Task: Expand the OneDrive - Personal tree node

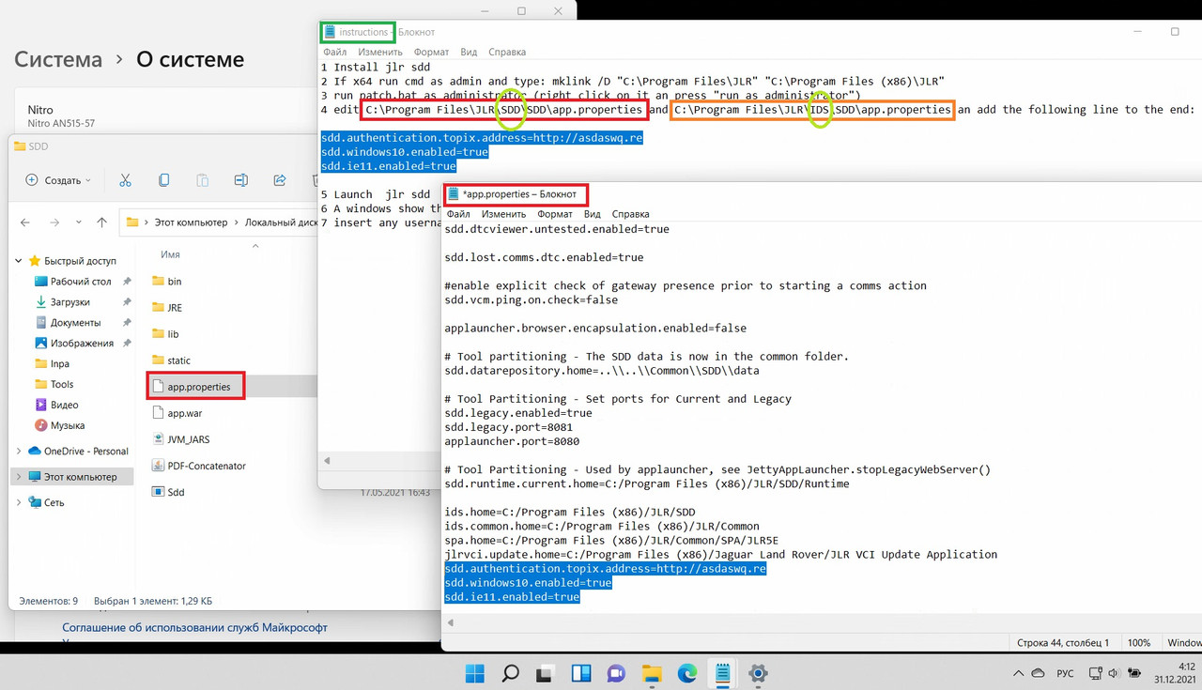Action: (x=19, y=452)
